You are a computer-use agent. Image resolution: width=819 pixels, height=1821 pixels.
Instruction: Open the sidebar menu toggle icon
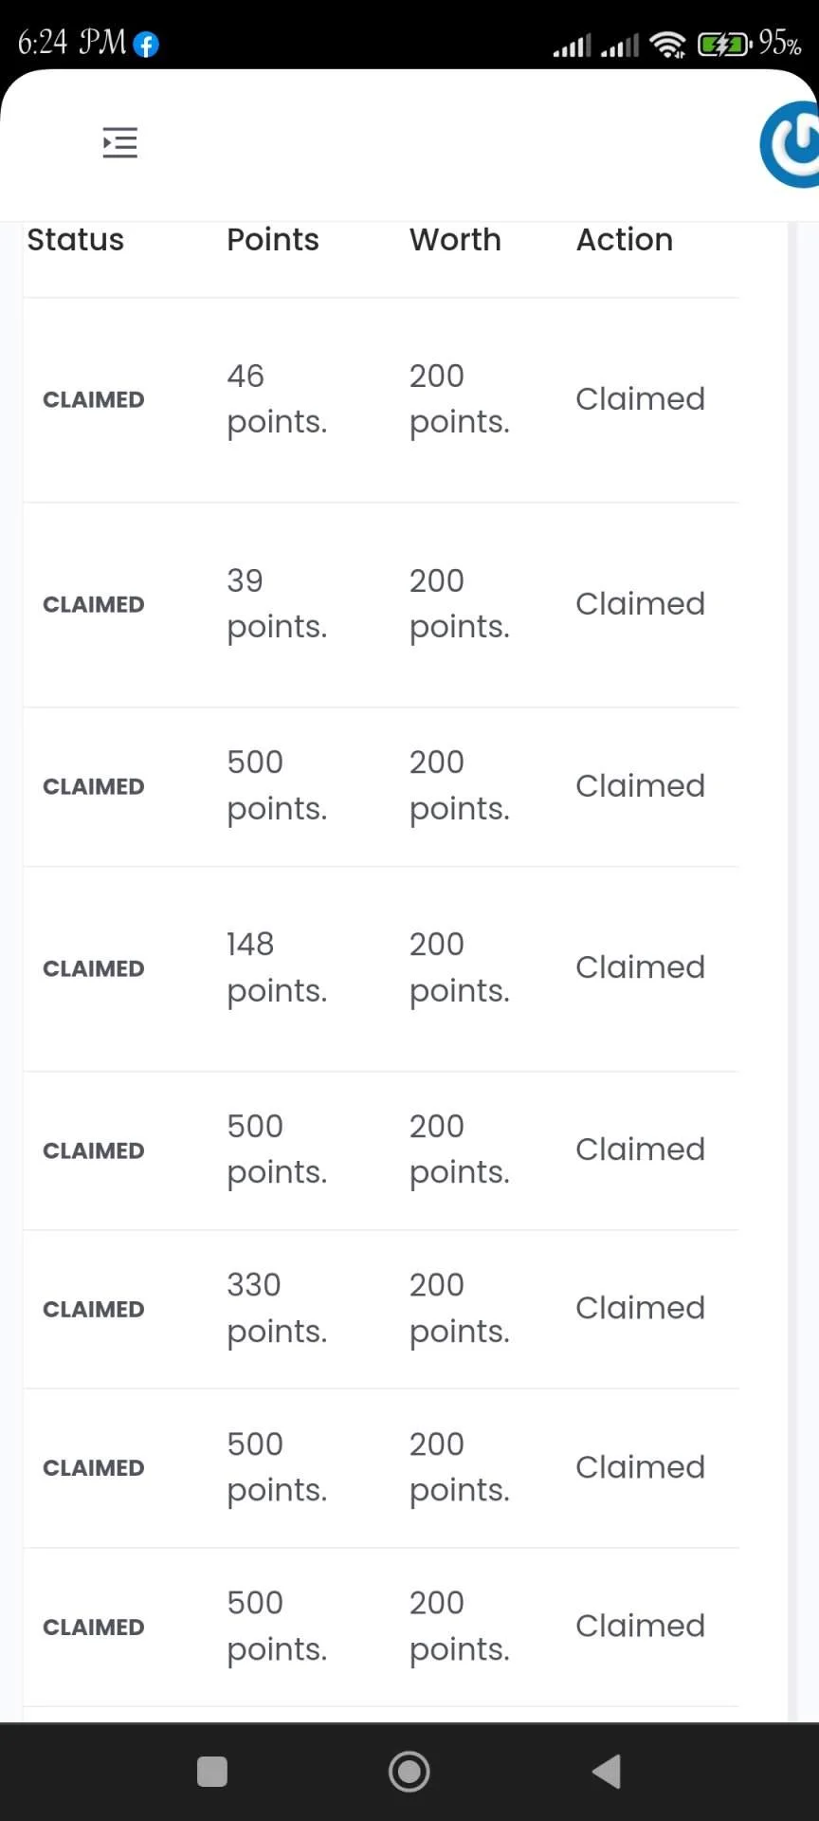tap(120, 143)
